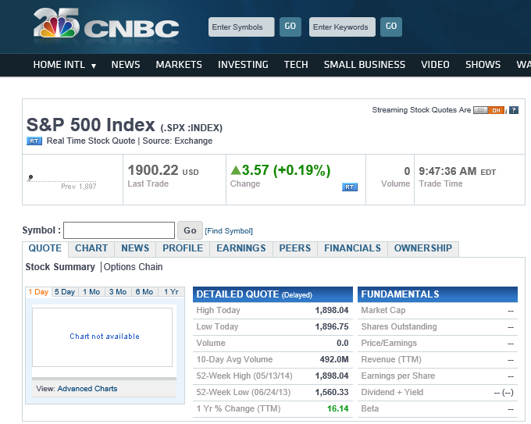Select the 3 Mo chart range

click(x=118, y=292)
